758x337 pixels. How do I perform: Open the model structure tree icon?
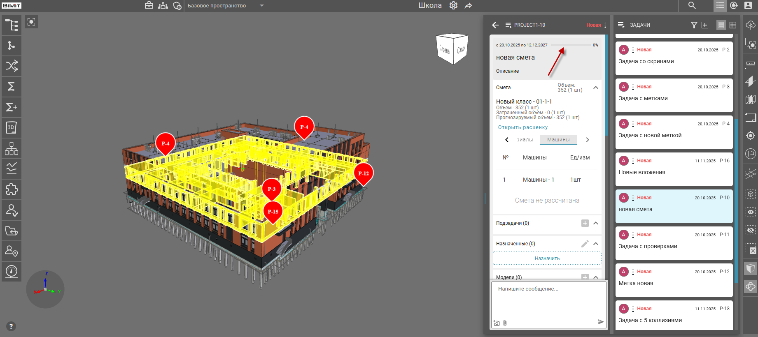12,25
